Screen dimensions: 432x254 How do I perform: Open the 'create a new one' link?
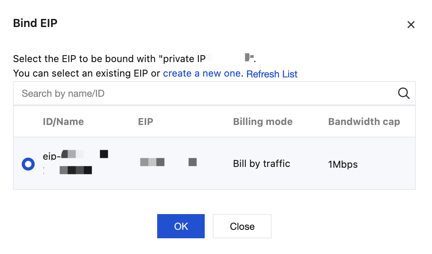tap(201, 73)
